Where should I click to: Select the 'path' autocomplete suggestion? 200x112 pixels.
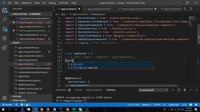click(x=112, y=64)
